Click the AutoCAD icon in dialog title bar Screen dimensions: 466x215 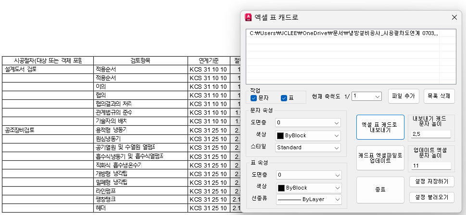pos(249,17)
